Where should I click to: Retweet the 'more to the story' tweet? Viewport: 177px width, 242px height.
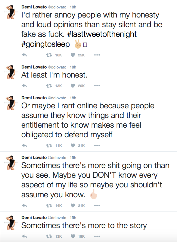coord(49,236)
